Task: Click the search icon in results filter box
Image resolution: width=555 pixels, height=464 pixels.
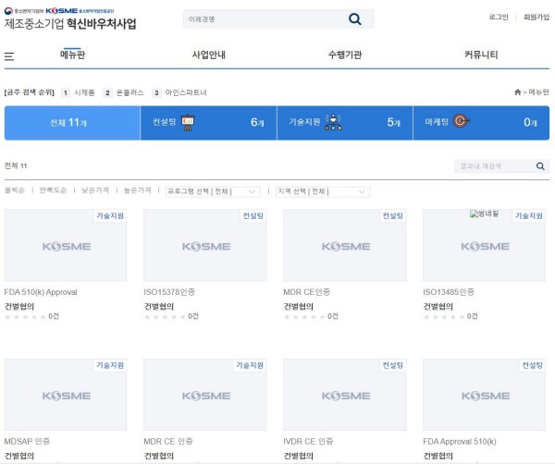Action: (x=540, y=166)
